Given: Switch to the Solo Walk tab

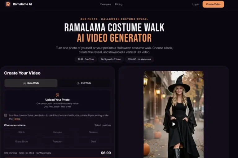Looking at the screenshot, I should 31,83.
